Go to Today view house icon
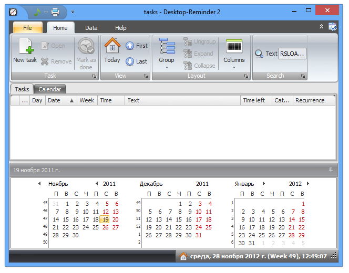 tap(112, 45)
